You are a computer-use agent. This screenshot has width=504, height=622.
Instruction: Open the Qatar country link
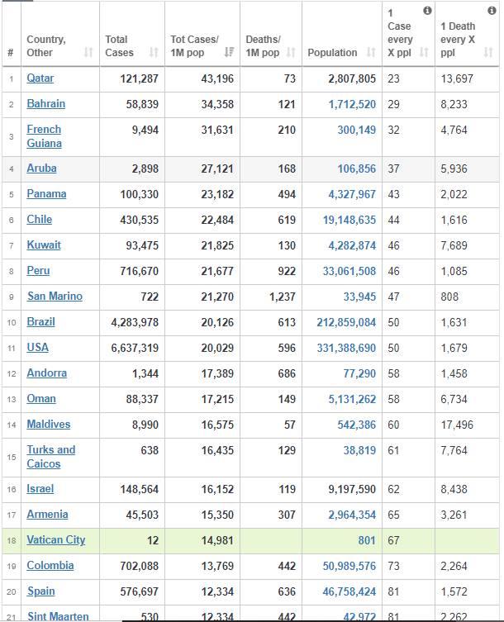tap(40, 78)
